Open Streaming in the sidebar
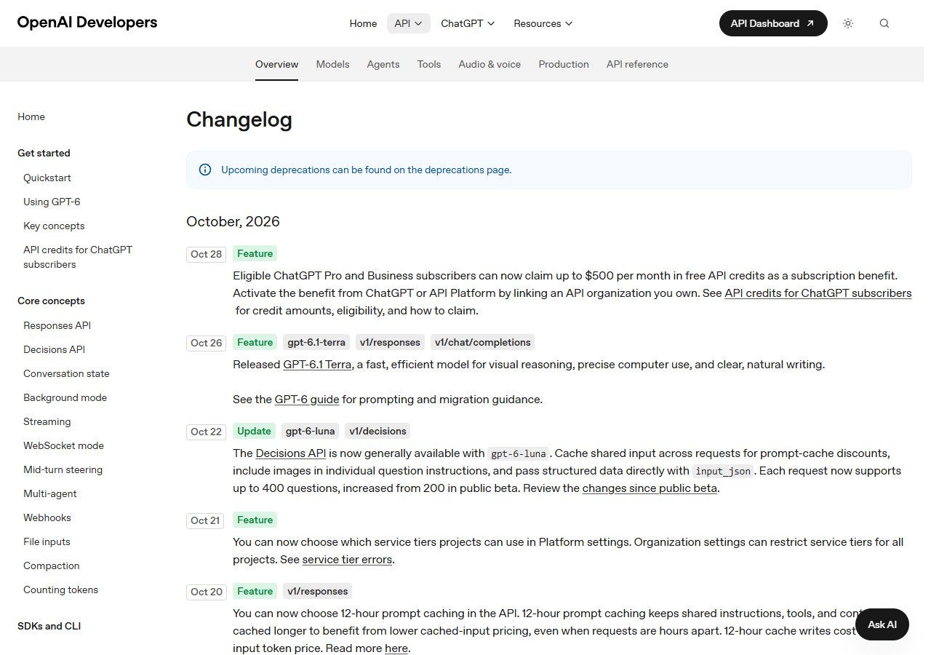The width and height of the screenshot is (931, 655). coord(47,421)
